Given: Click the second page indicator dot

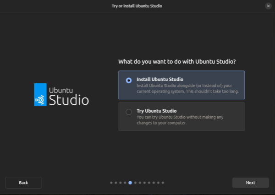Looking at the screenshot, I should [115, 183].
